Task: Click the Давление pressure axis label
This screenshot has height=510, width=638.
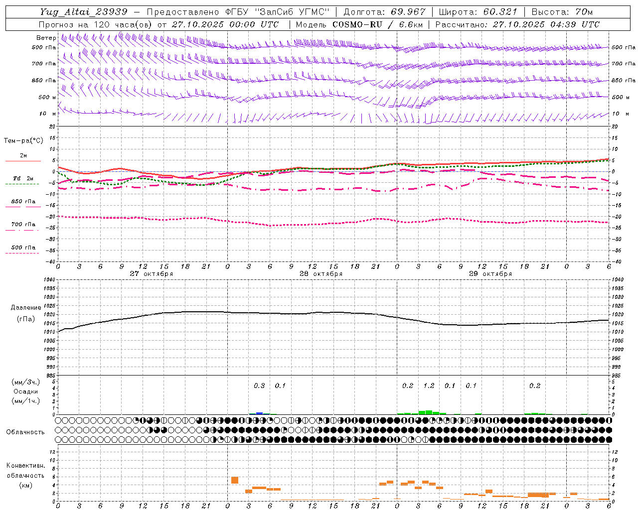Action: click(x=26, y=307)
